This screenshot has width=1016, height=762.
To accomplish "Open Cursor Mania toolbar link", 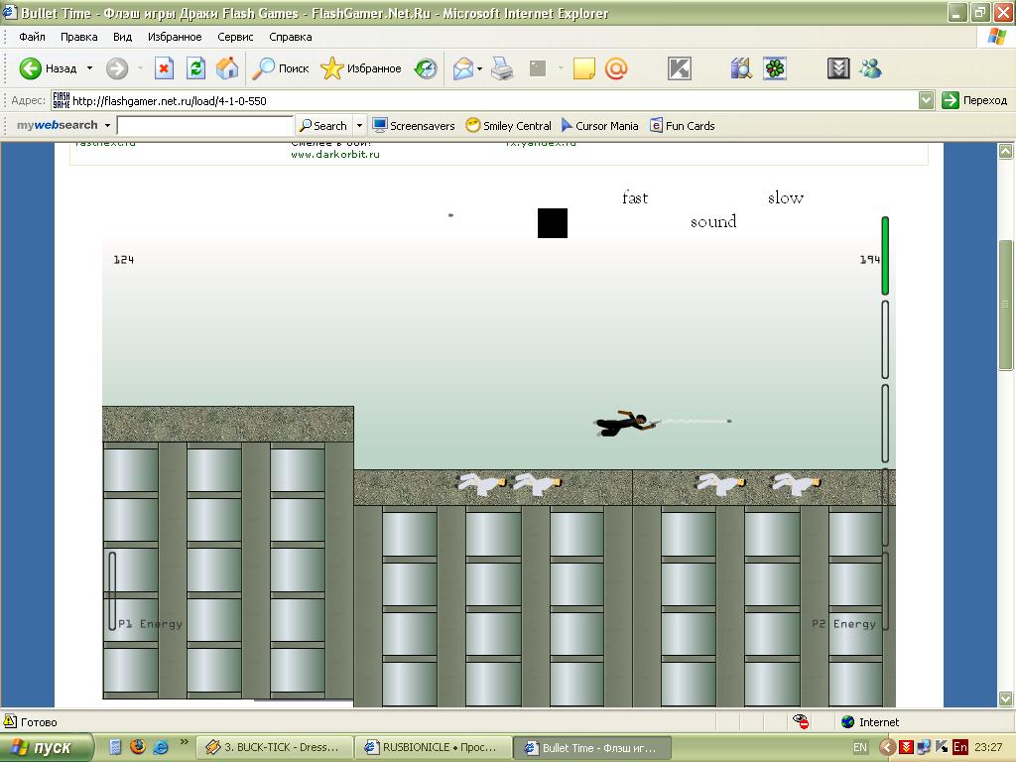I will [x=600, y=126].
